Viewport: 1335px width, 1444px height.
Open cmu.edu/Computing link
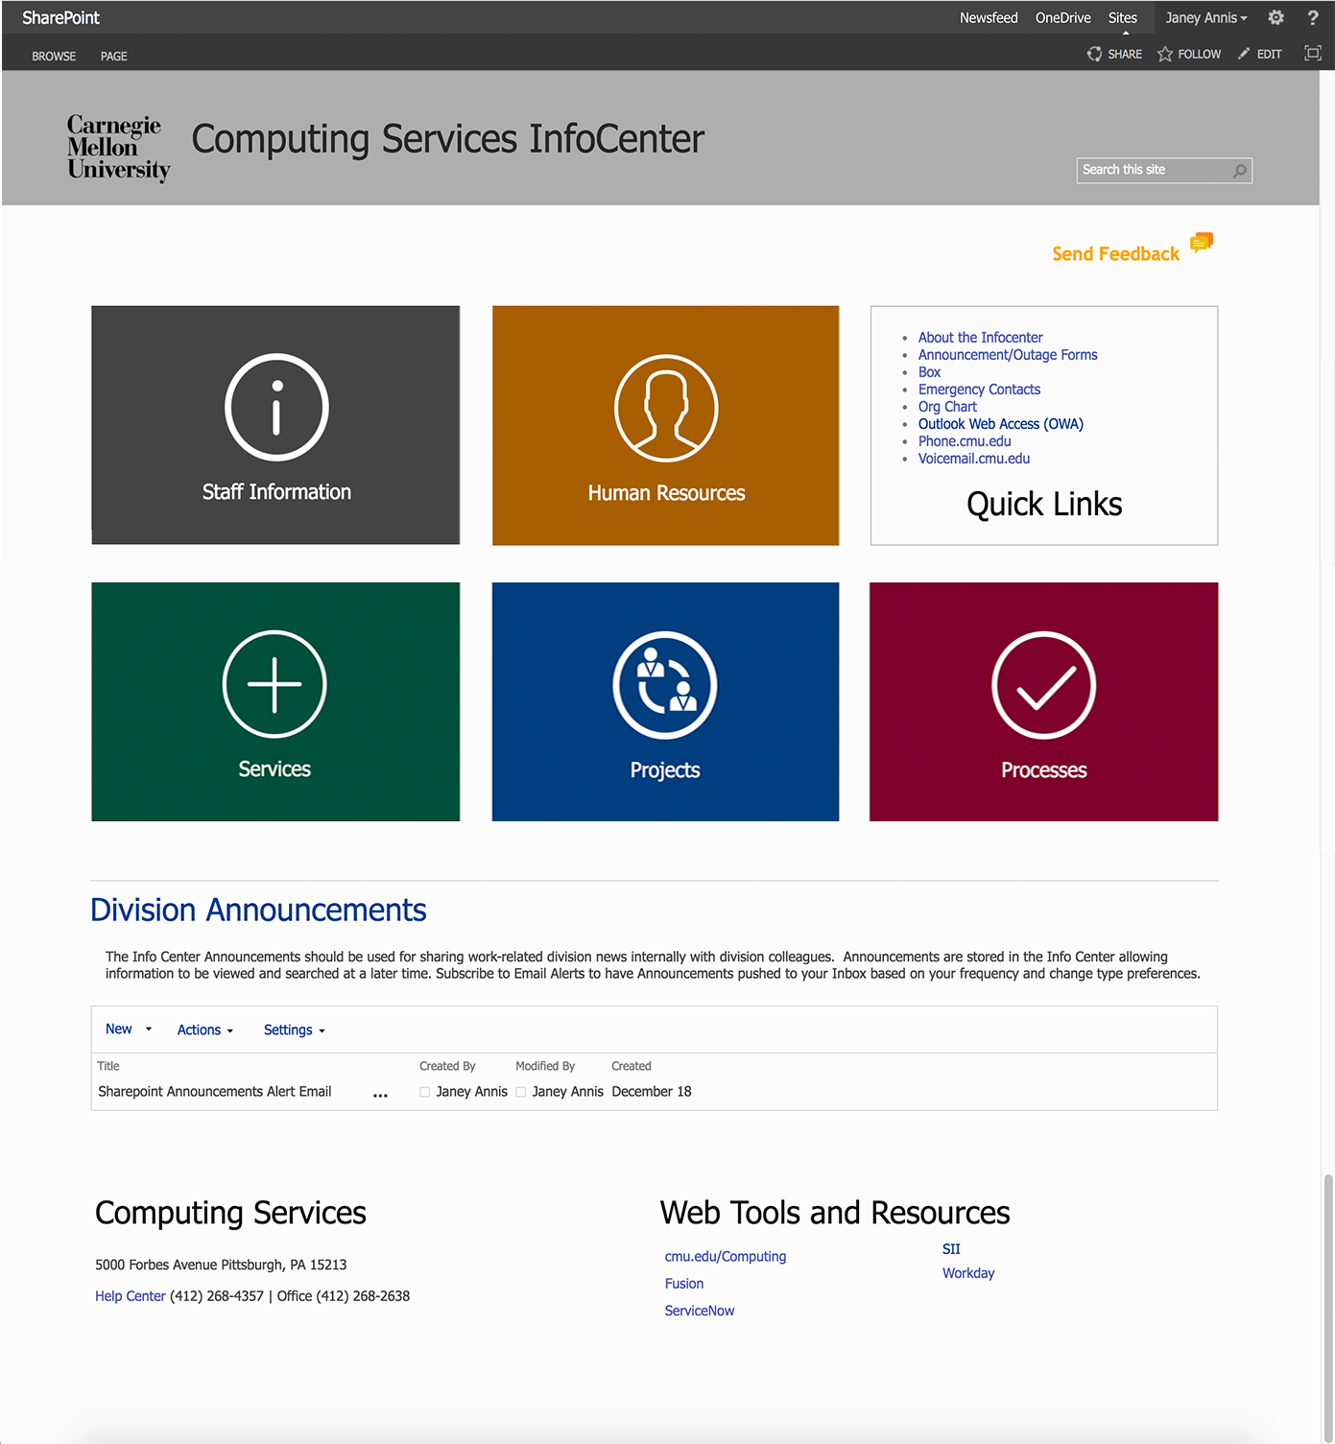point(726,1256)
